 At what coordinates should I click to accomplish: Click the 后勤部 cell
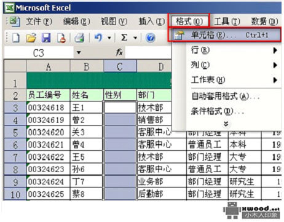[x=162, y=194]
